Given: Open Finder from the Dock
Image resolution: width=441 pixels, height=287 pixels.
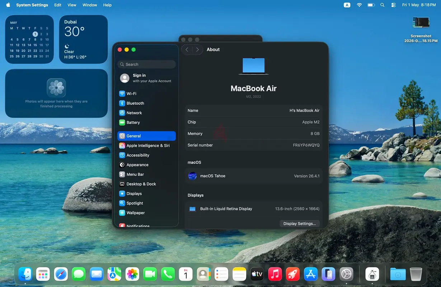Looking at the screenshot, I should click(25, 274).
